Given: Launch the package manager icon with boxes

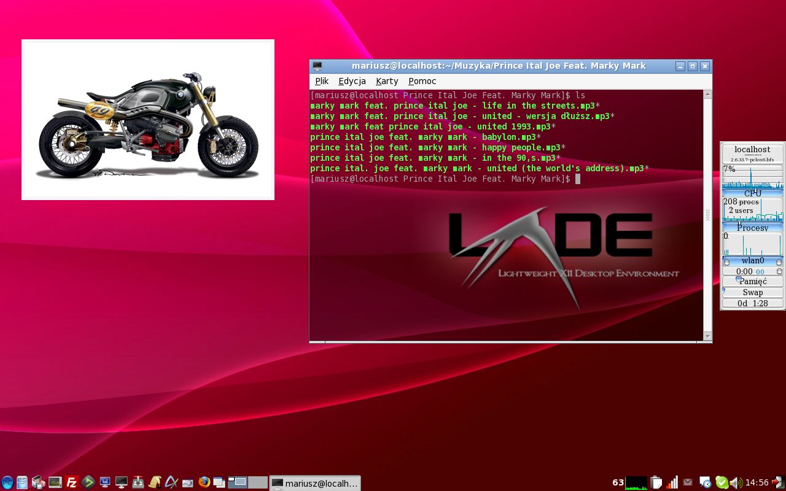Looking at the screenshot, I should [39, 482].
